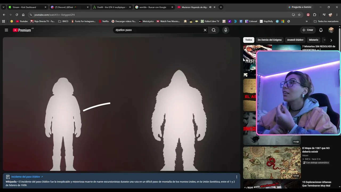Bookmark this page with the star
This screenshot has width=341, height=192.
[x=299, y=15]
